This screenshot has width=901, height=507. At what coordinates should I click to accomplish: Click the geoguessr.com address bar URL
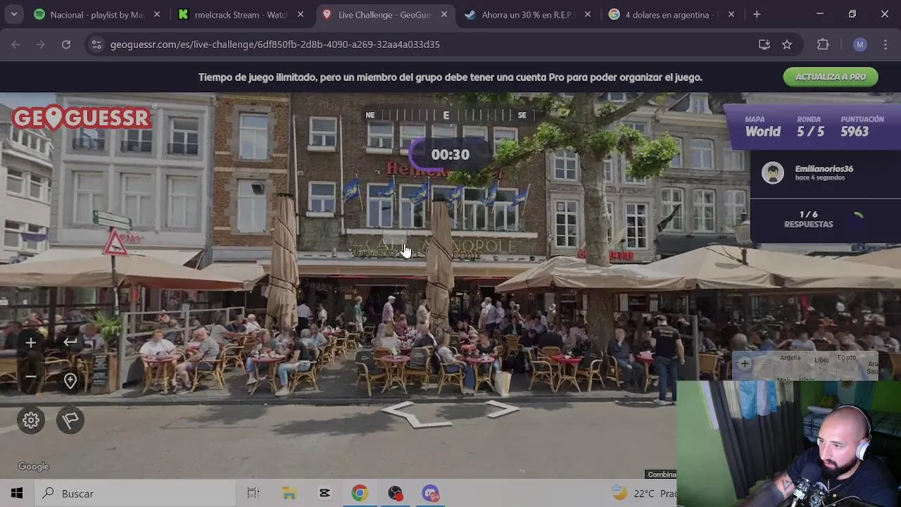pyautogui.click(x=275, y=44)
